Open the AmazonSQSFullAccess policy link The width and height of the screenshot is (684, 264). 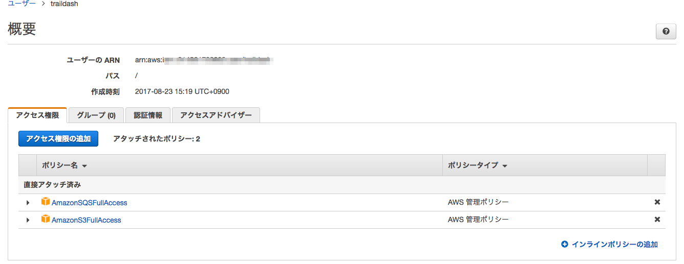89,203
